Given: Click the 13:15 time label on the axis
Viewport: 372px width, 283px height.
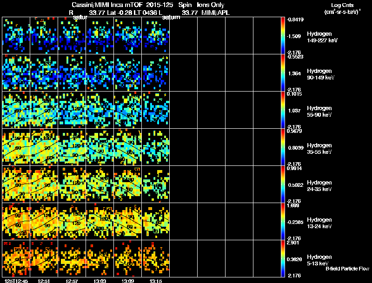Looking at the screenshot, I should click(156, 281).
